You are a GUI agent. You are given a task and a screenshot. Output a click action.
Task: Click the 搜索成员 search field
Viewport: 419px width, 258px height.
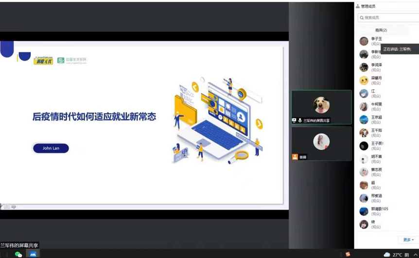point(389,17)
